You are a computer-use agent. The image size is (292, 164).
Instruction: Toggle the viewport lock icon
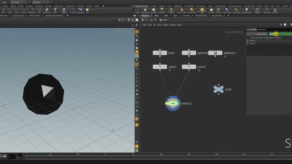coord(137,40)
